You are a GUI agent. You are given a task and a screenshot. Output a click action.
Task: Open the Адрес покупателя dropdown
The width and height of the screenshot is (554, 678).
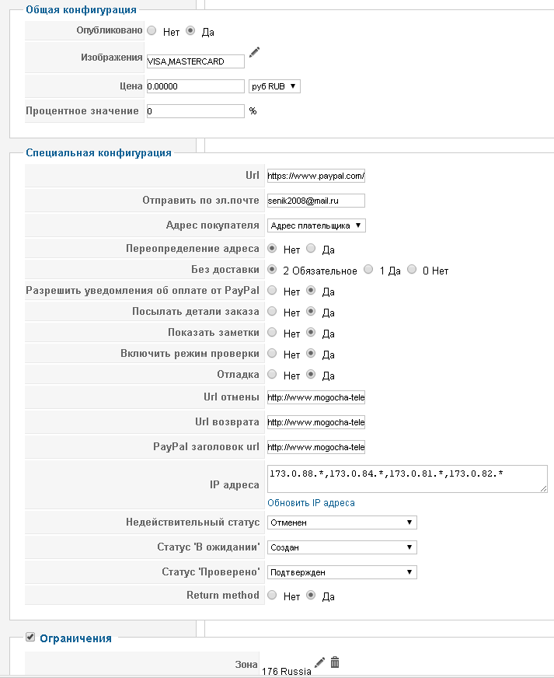(x=315, y=225)
